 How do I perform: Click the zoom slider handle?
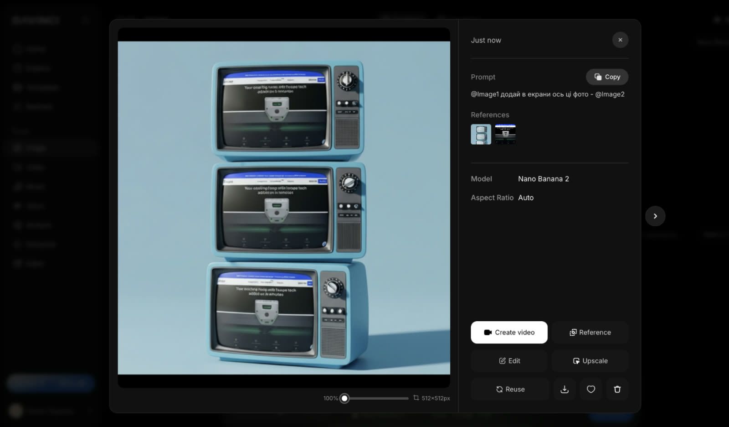(x=344, y=398)
